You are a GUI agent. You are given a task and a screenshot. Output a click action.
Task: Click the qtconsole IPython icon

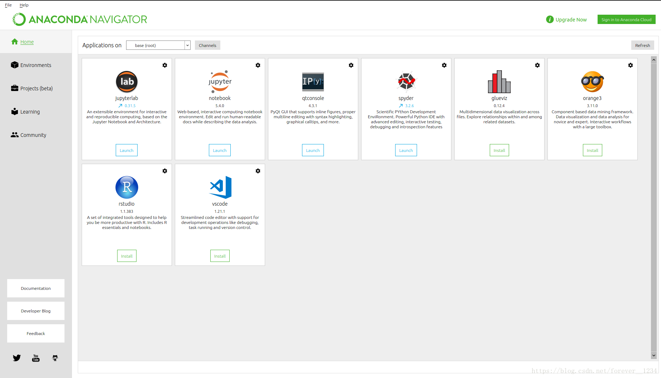(x=313, y=82)
